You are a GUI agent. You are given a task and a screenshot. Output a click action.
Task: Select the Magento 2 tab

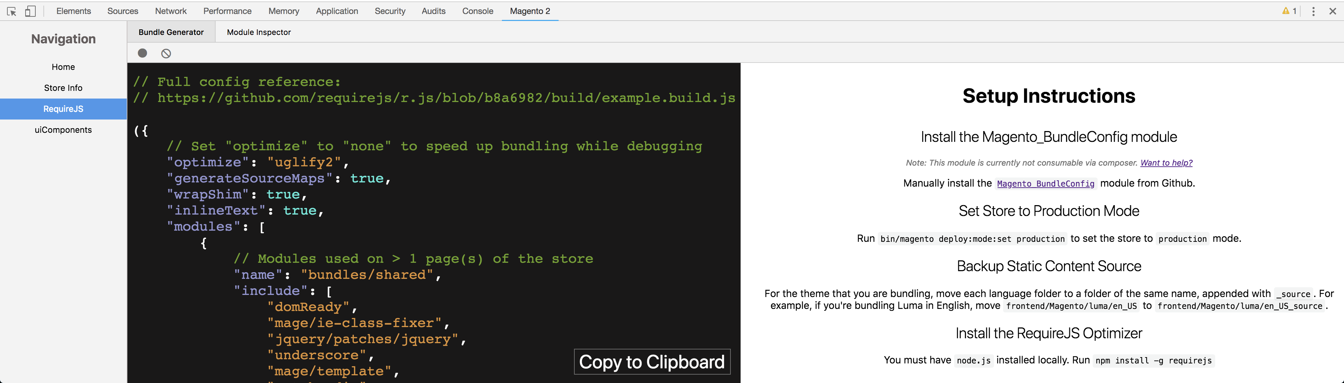(530, 11)
